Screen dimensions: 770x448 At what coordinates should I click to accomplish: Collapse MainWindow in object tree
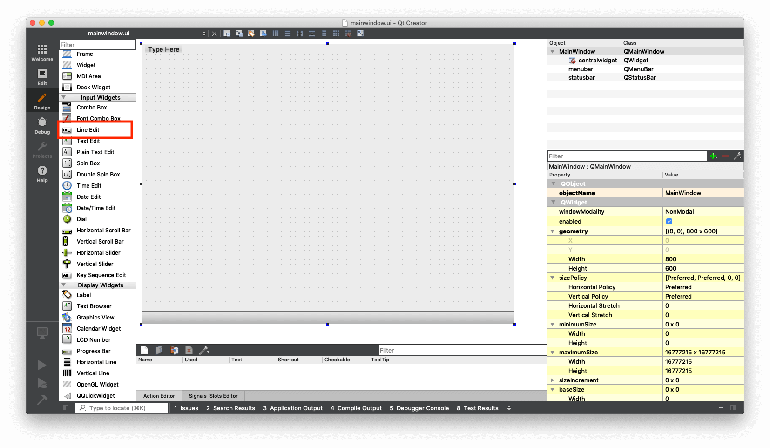pos(553,51)
